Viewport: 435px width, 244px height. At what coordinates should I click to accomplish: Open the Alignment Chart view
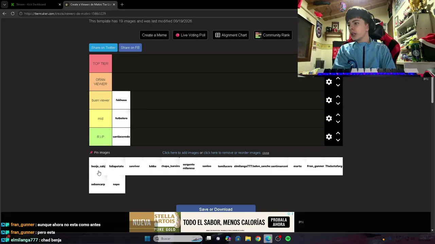pos(231,35)
